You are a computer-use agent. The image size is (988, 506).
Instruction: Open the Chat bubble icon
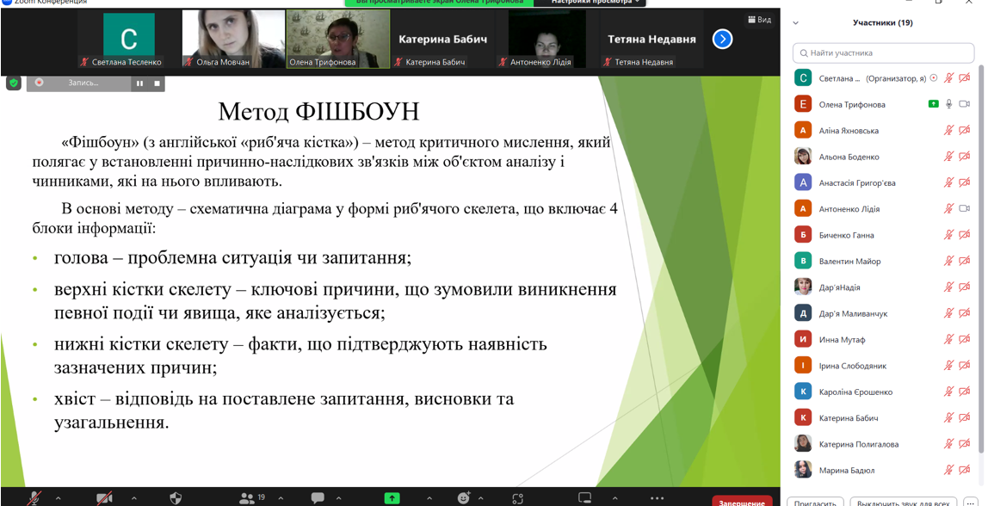coord(318,498)
